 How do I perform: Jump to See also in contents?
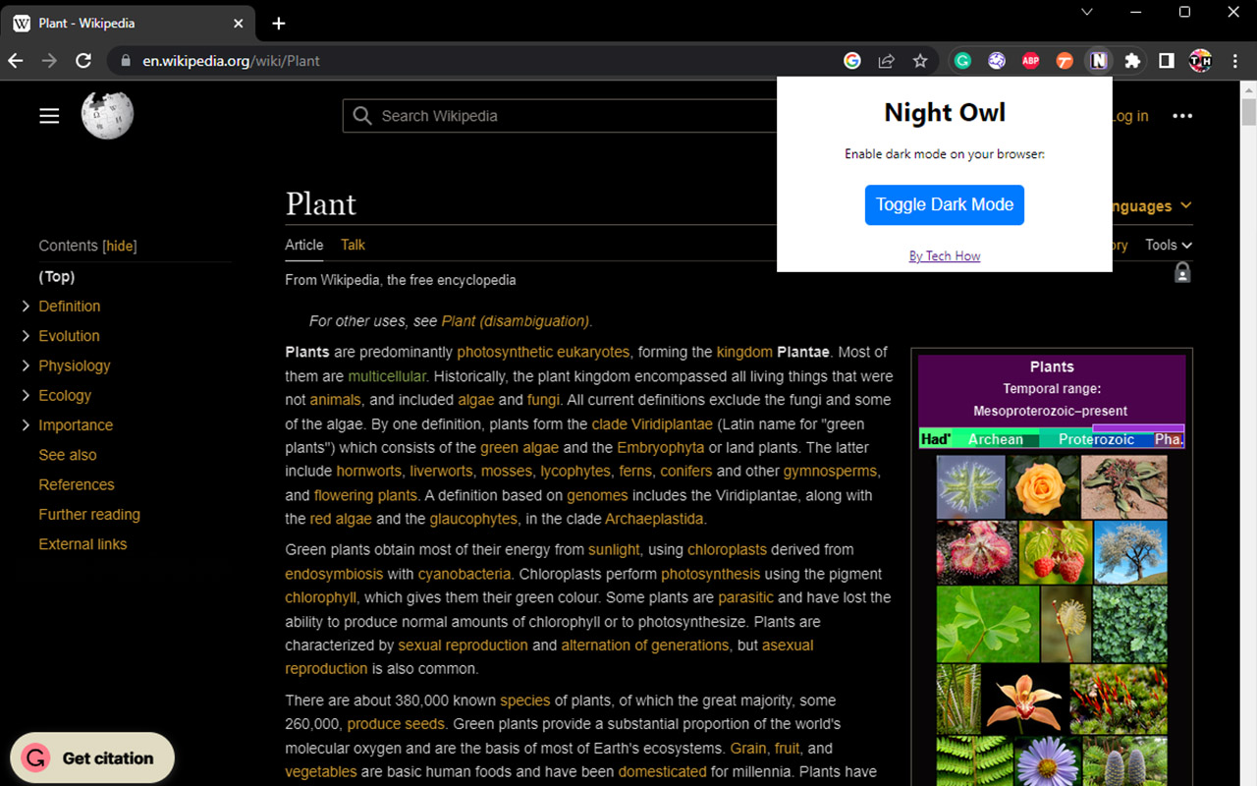point(68,455)
